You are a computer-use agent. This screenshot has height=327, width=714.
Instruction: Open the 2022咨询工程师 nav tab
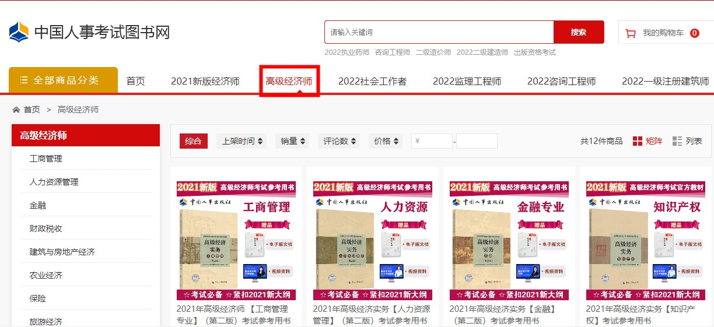click(562, 82)
